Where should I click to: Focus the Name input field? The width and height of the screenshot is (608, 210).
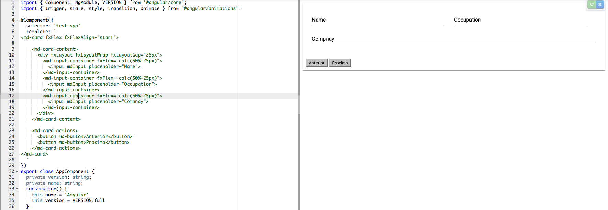pyautogui.click(x=378, y=20)
